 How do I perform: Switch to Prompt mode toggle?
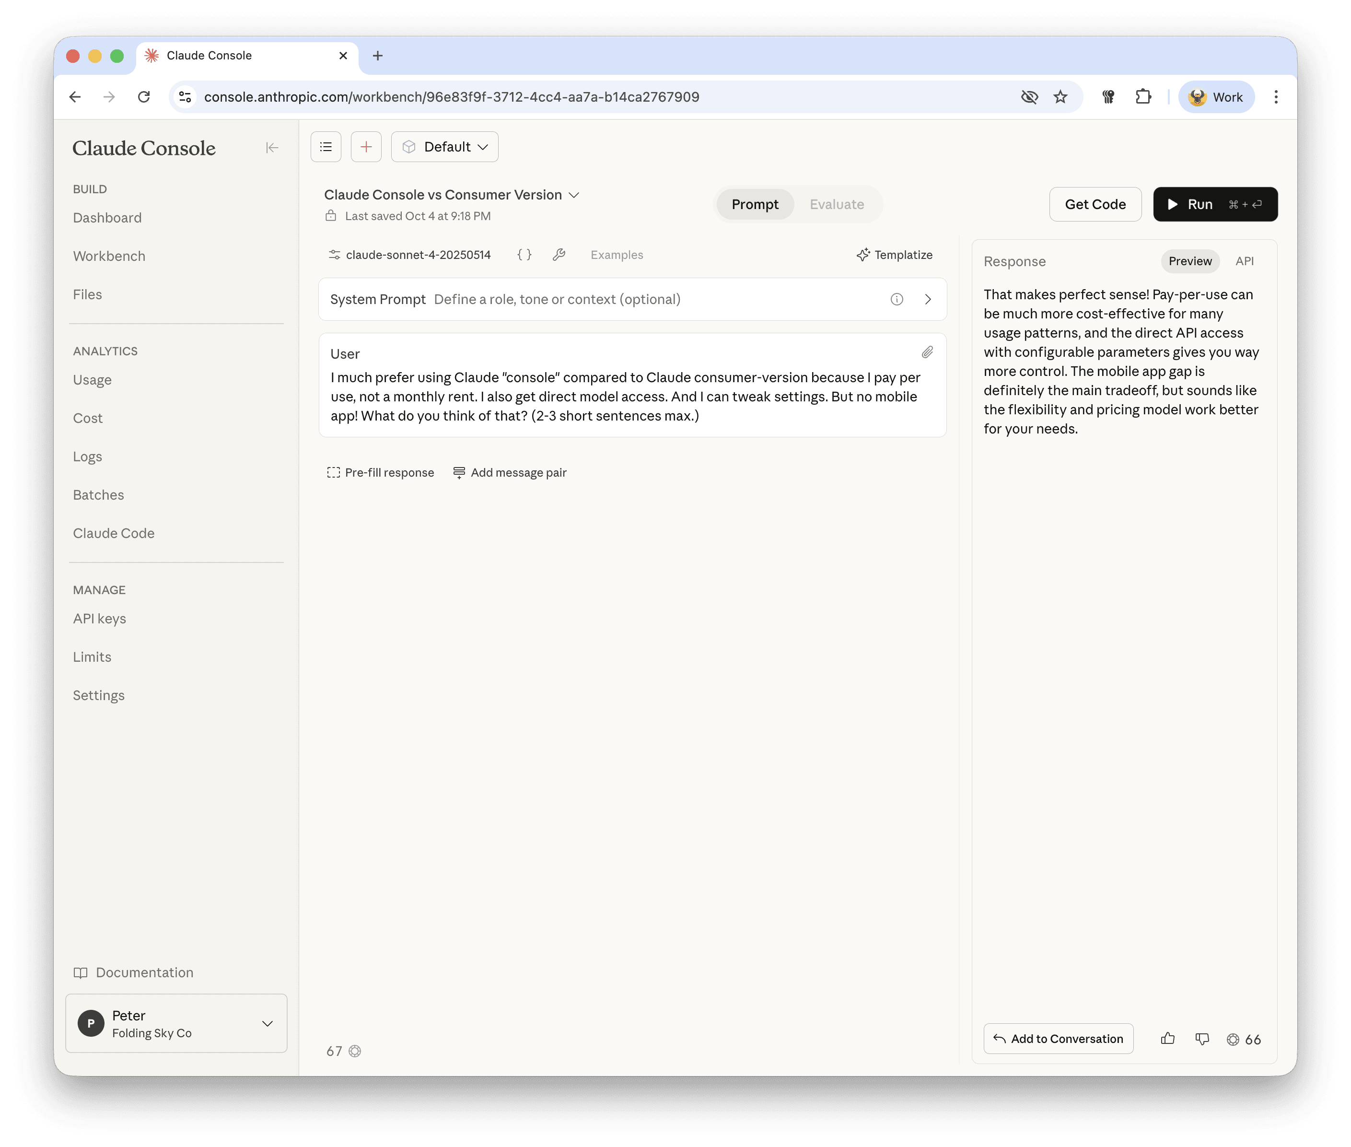pyautogui.click(x=754, y=204)
